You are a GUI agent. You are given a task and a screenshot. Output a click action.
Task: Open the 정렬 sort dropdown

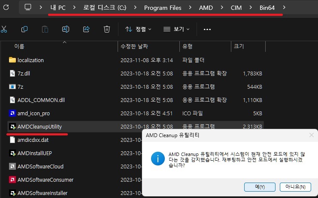(138, 29)
